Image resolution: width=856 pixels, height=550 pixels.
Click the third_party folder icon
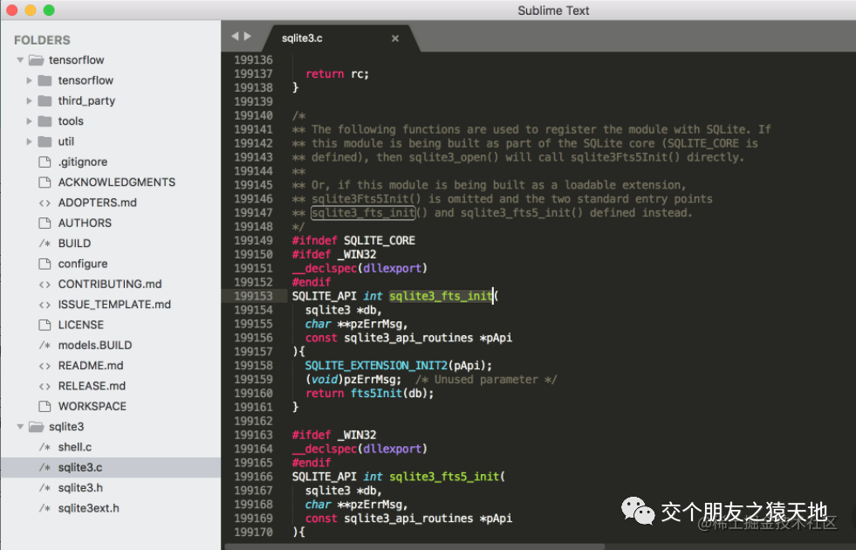click(x=45, y=100)
